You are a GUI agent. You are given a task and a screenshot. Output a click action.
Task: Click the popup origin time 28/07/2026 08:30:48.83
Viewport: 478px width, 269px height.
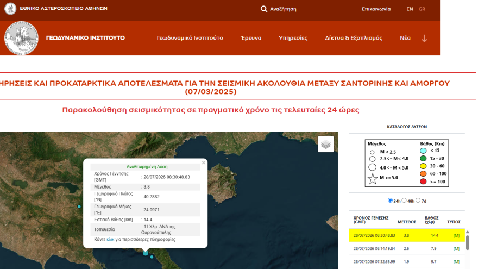pyautogui.click(x=167, y=177)
